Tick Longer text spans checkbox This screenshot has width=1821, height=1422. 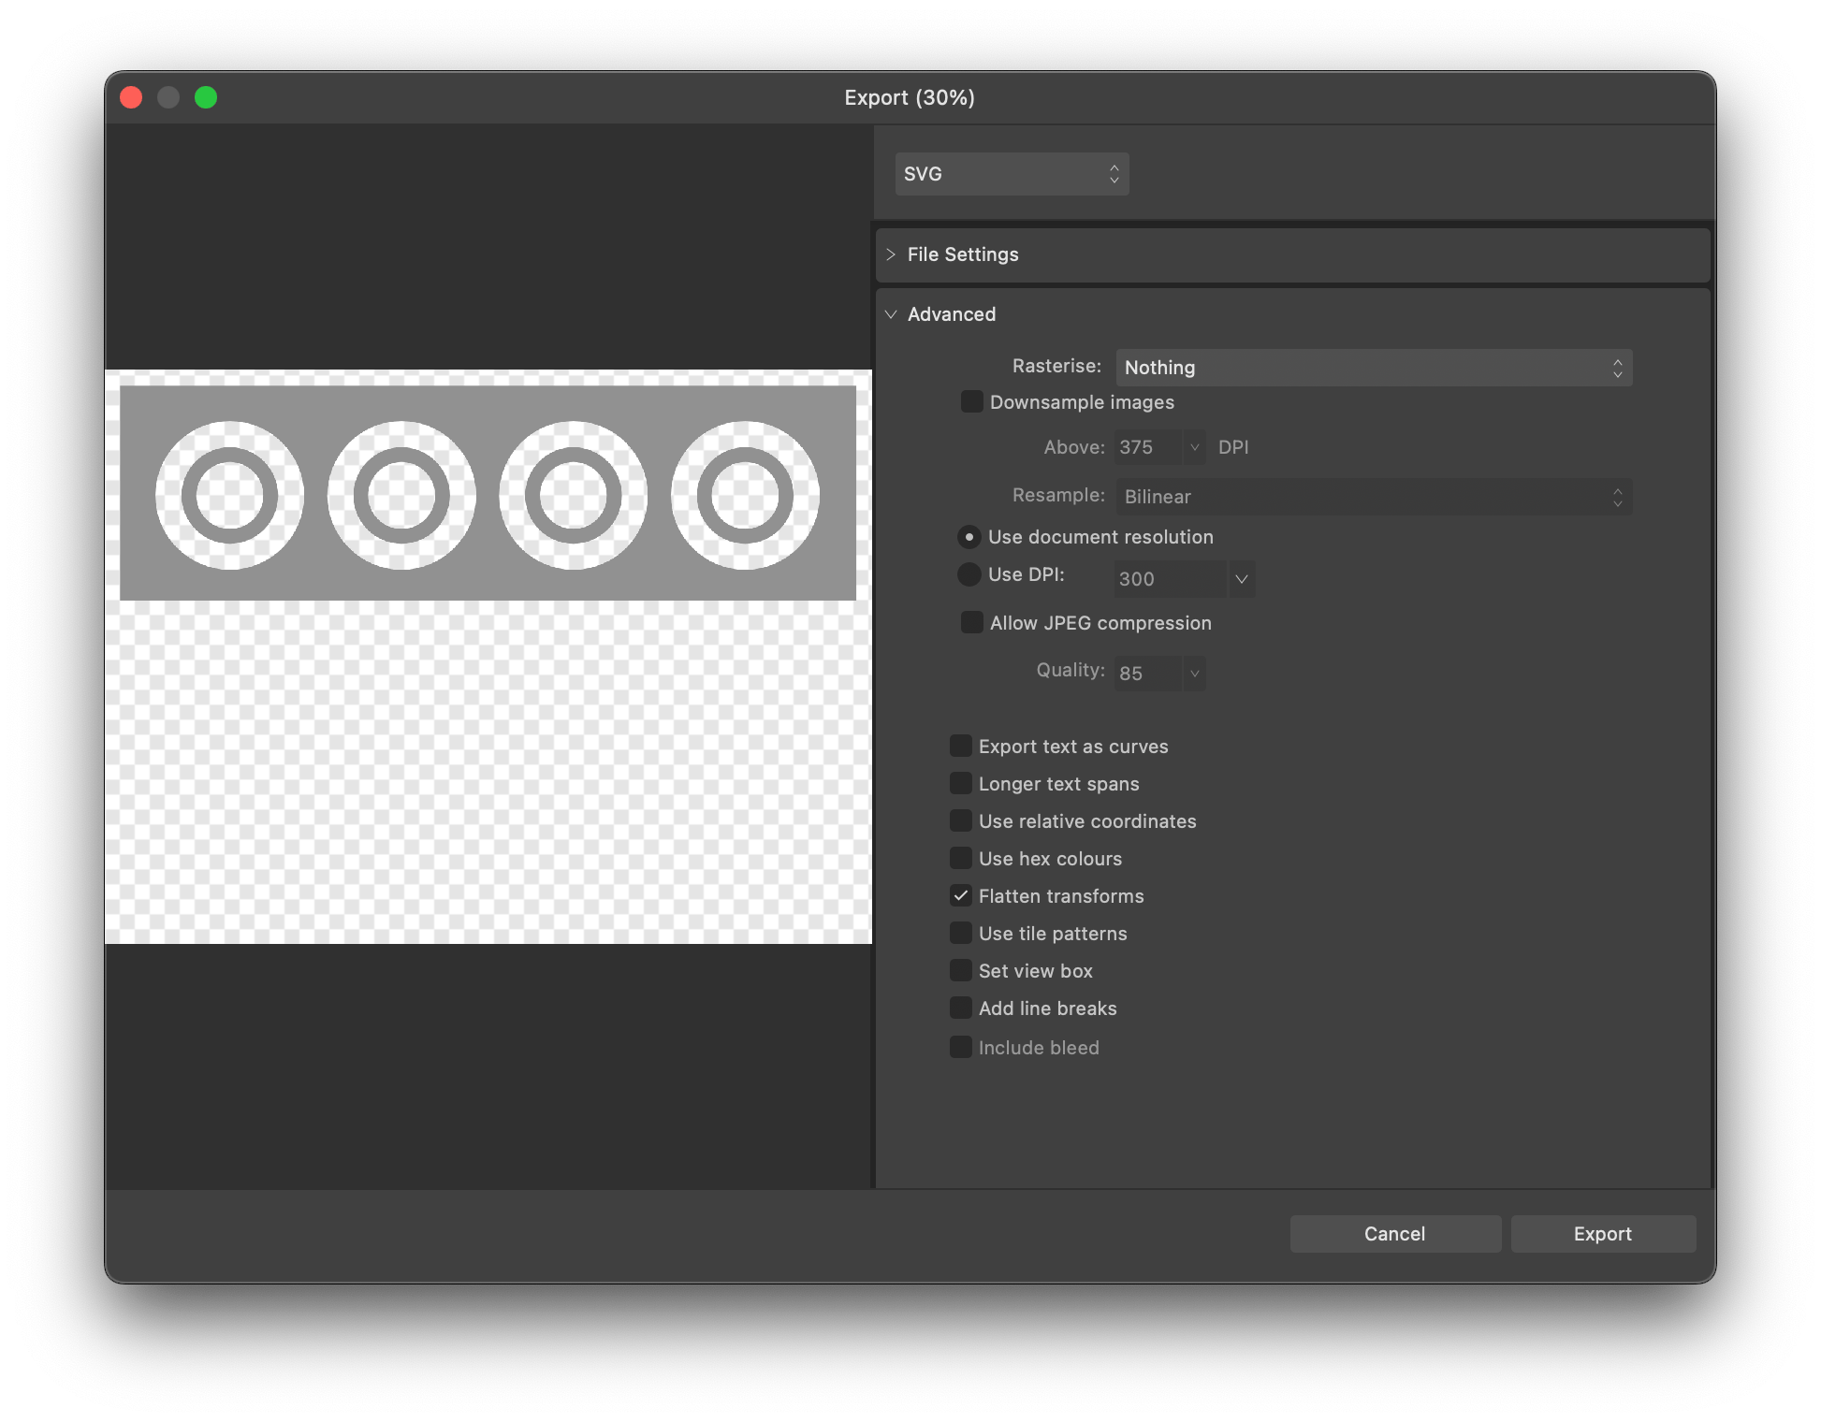click(x=960, y=783)
